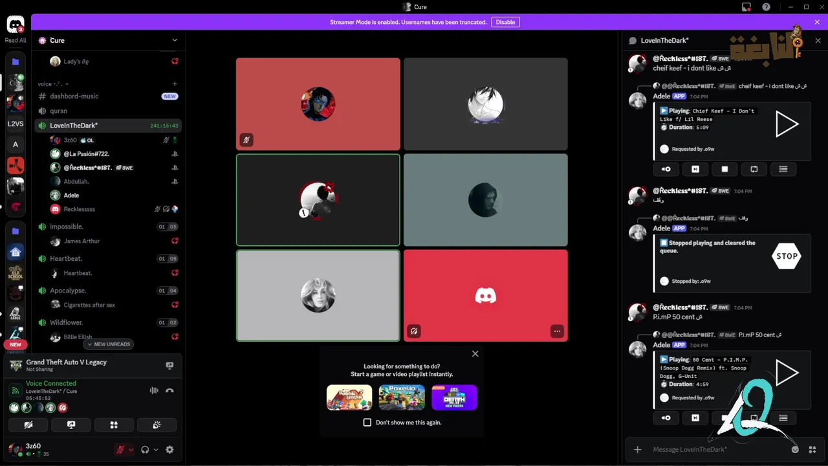Image resolution: width=828 pixels, height=466 pixels.
Task: Add attachment with plus in message box
Action: (x=638, y=449)
